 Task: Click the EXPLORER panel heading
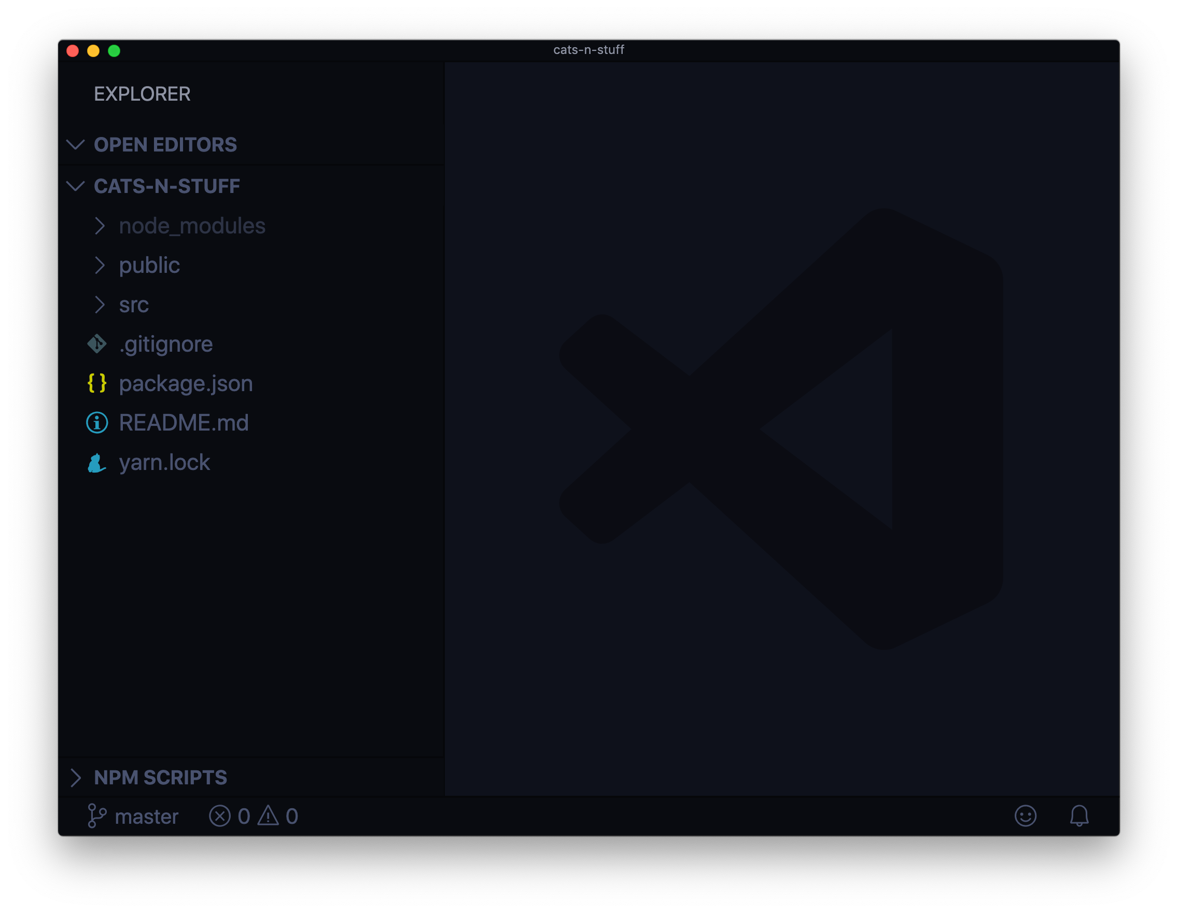point(142,94)
